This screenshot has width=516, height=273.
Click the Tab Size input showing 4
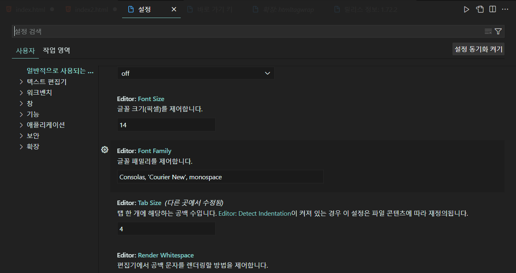point(166,229)
